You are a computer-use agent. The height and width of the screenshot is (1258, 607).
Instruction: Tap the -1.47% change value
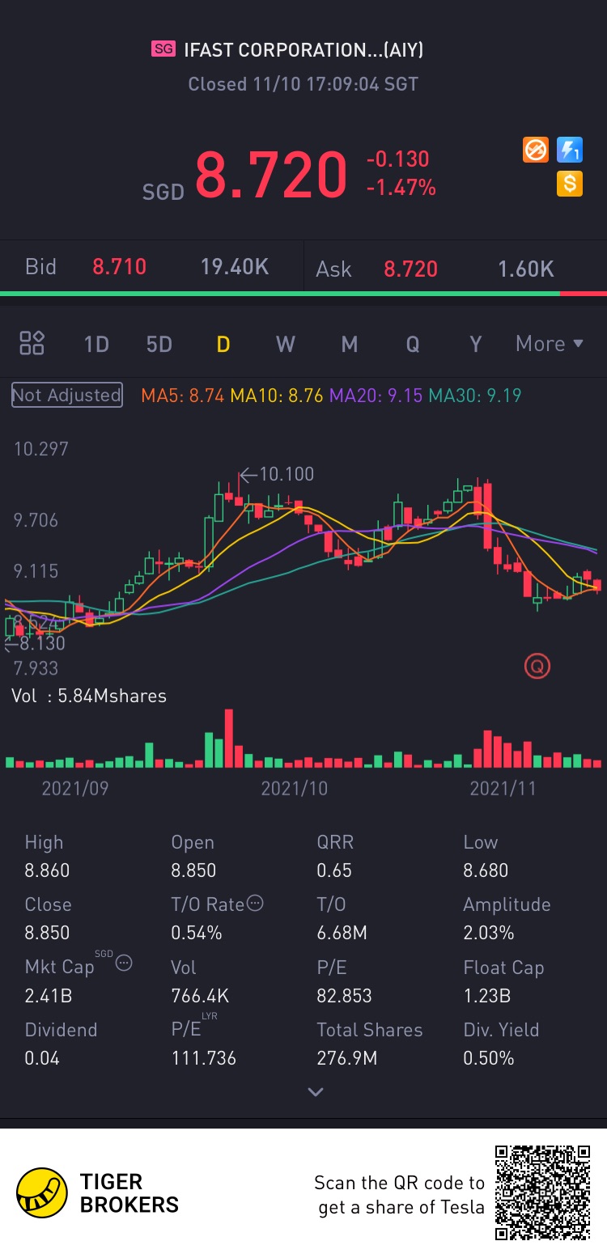pos(401,188)
